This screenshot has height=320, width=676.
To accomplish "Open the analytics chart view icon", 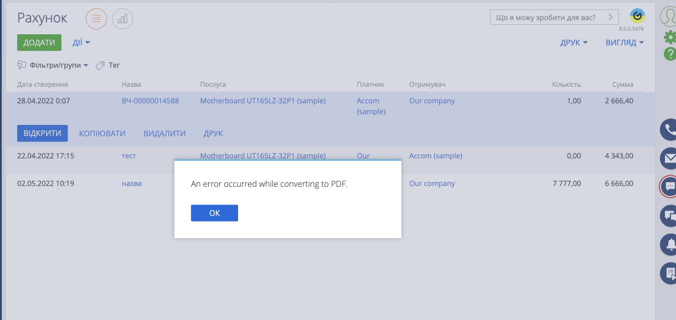I will pos(122,19).
